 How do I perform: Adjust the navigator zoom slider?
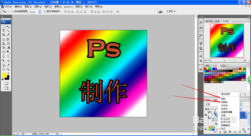[234, 60]
